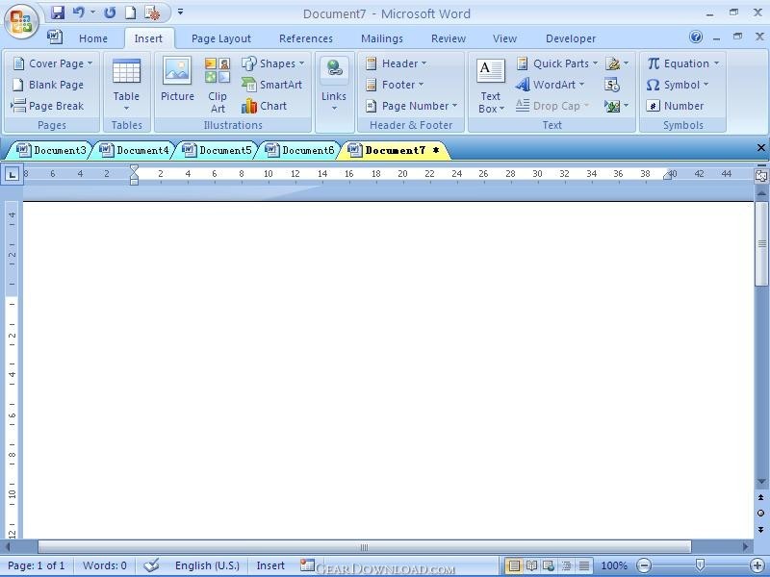The image size is (770, 577).
Task: Insert a Picture from file
Action: [x=177, y=80]
